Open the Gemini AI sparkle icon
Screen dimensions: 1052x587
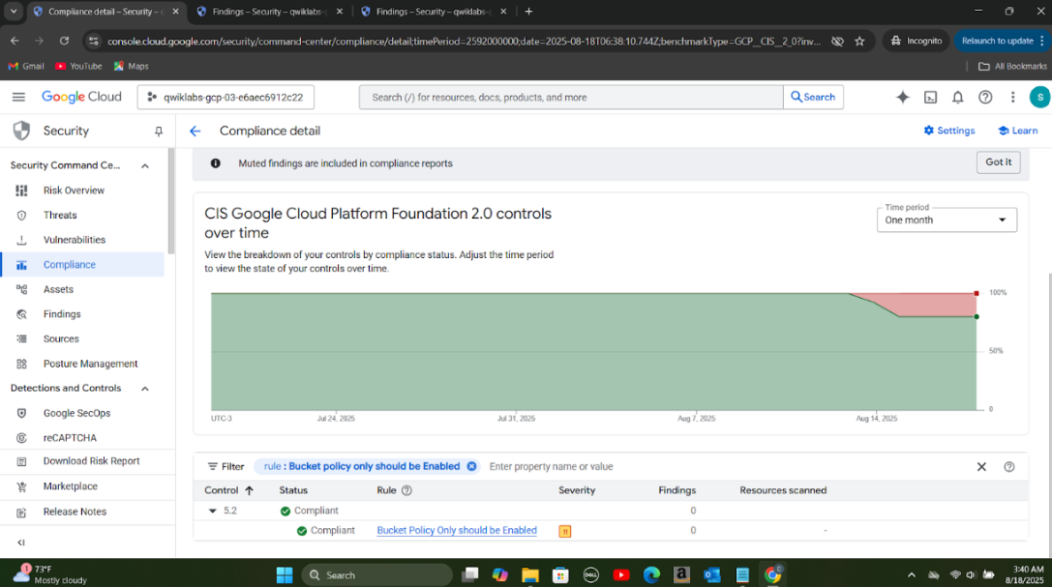902,98
